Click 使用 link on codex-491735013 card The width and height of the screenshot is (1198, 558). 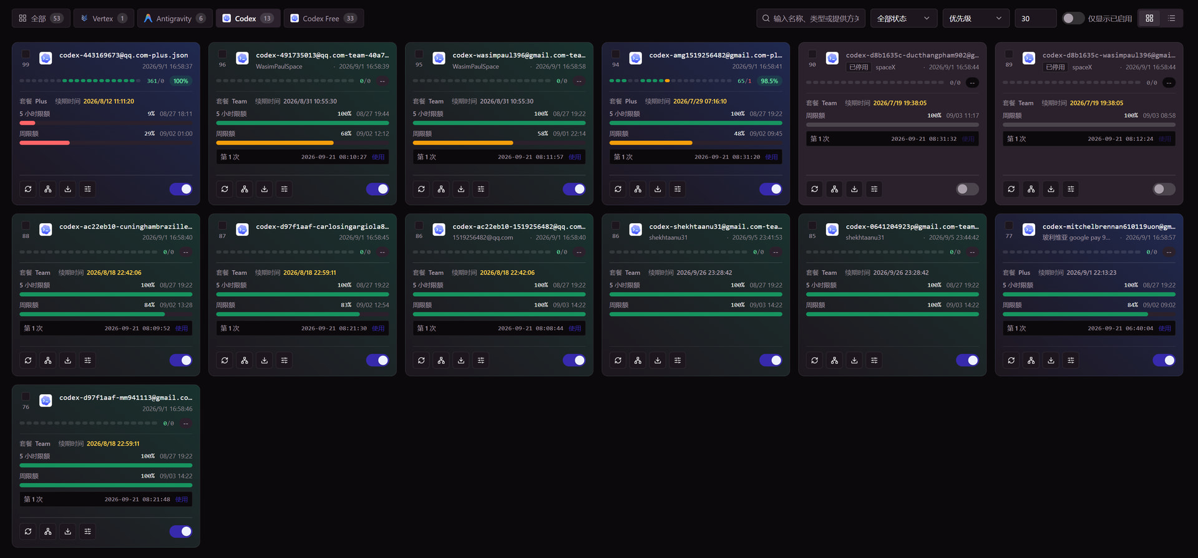pyautogui.click(x=378, y=157)
